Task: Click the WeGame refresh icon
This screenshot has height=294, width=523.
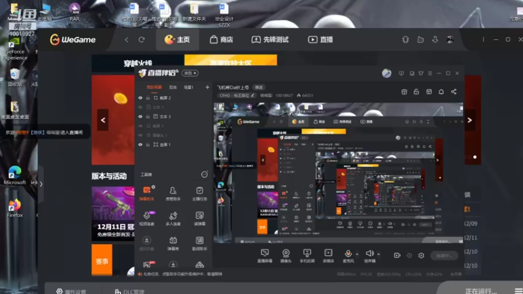Action: pos(141,40)
